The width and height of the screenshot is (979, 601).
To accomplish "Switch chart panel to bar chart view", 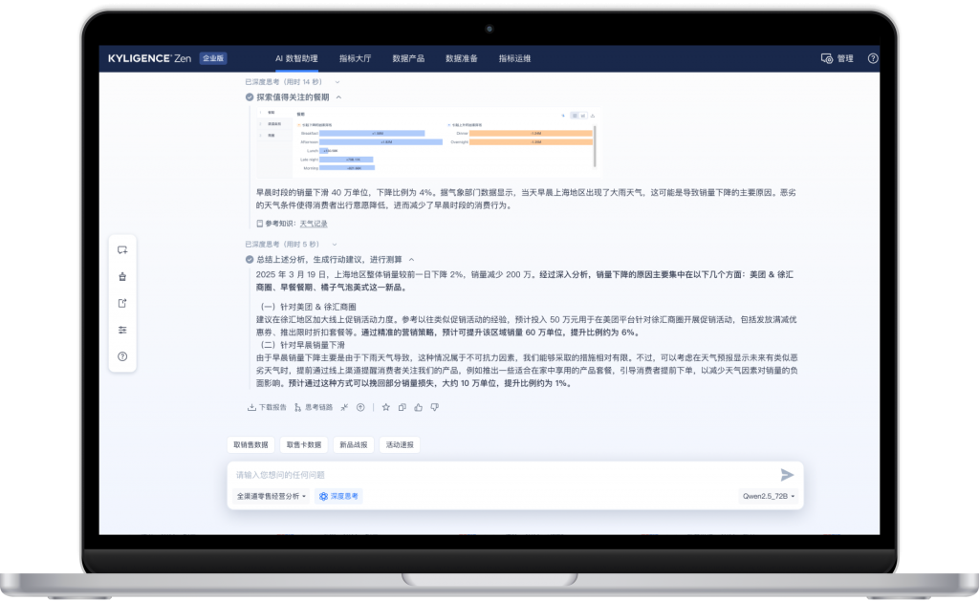I will (x=583, y=116).
